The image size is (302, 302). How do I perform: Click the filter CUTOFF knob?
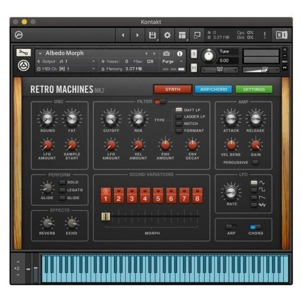click(111, 119)
